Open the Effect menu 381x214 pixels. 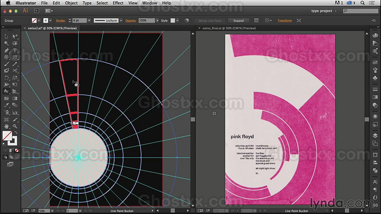pos(118,3)
